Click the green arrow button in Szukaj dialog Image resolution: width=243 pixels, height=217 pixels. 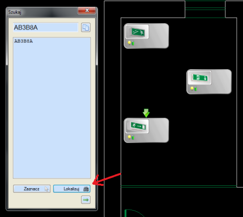[x=86, y=200]
